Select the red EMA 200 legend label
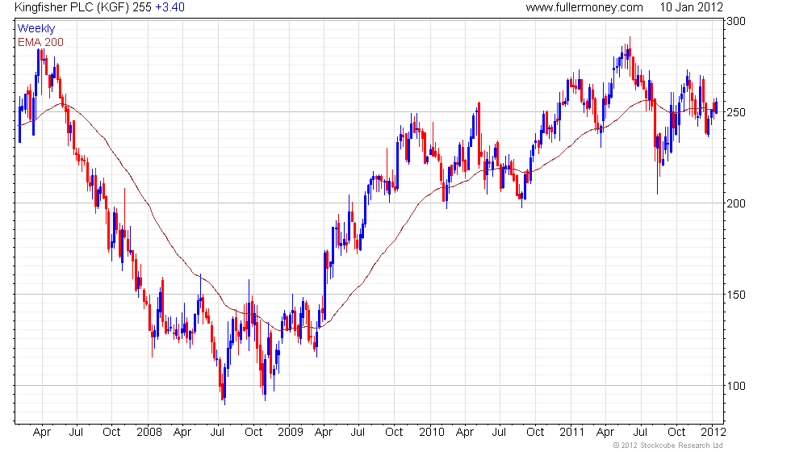 click(x=41, y=42)
